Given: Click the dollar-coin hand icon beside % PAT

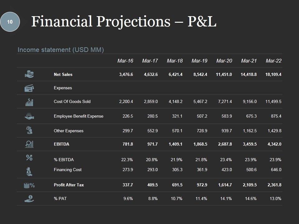Looking at the screenshot, I should pos(29,198).
